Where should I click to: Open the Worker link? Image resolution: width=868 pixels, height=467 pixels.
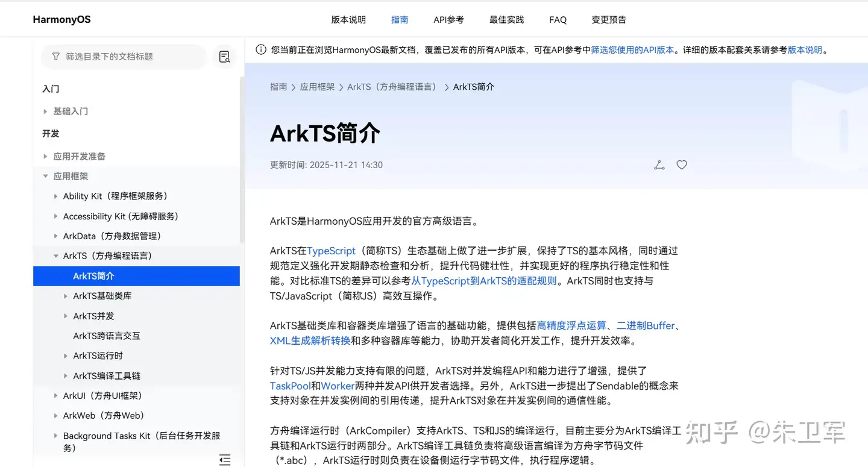point(338,386)
